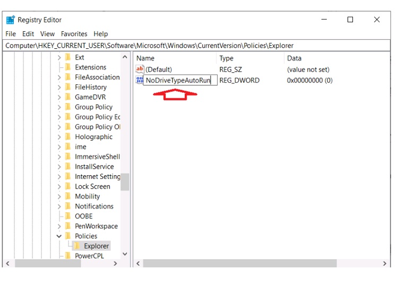Open the View menu
Viewport: 398px width, 283px height.
pyautogui.click(x=47, y=34)
